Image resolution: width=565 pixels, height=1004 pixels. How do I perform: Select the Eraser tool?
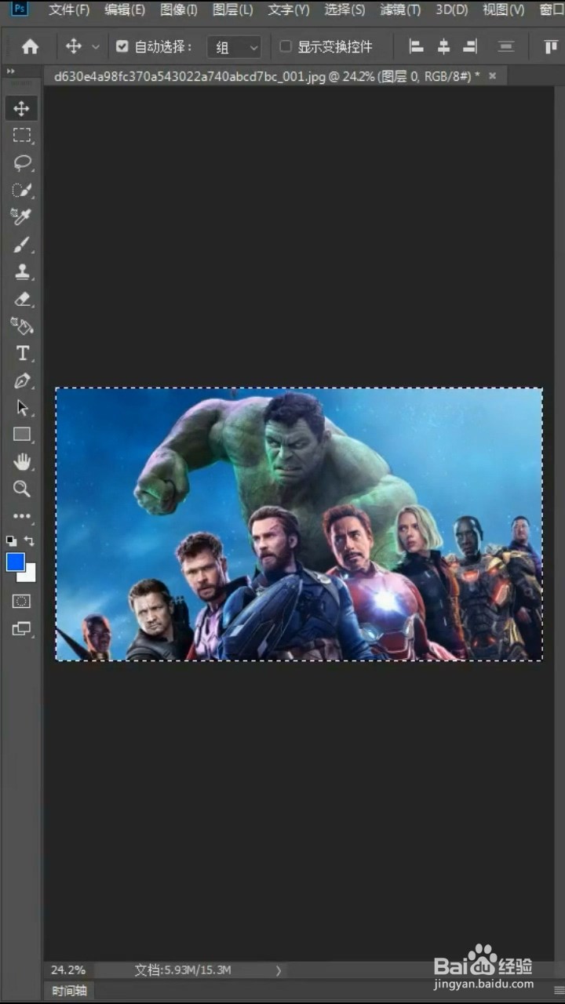click(21, 299)
